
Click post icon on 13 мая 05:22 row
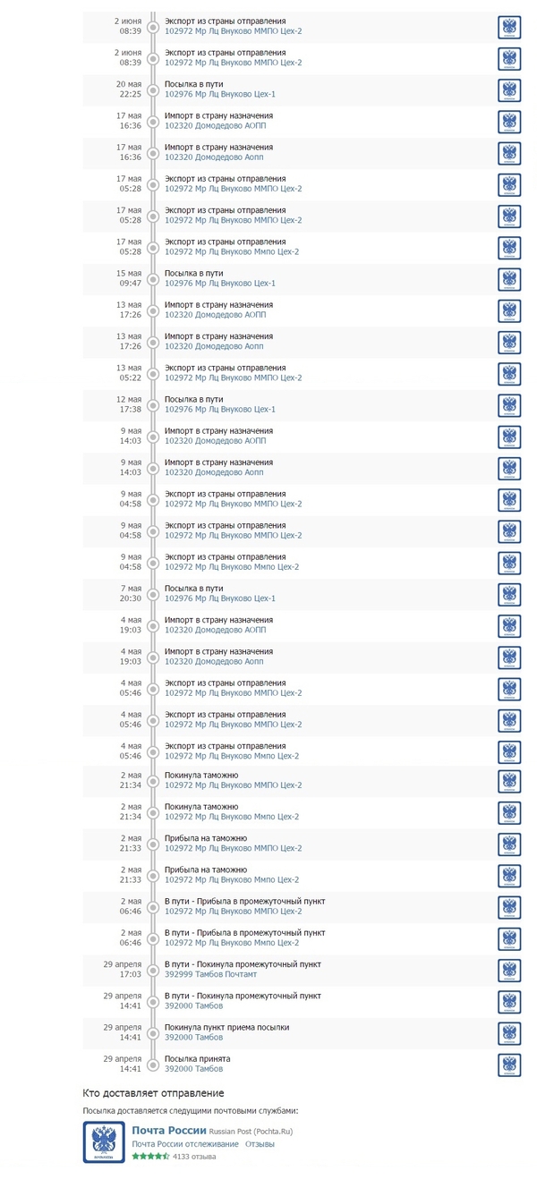[509, 374]
